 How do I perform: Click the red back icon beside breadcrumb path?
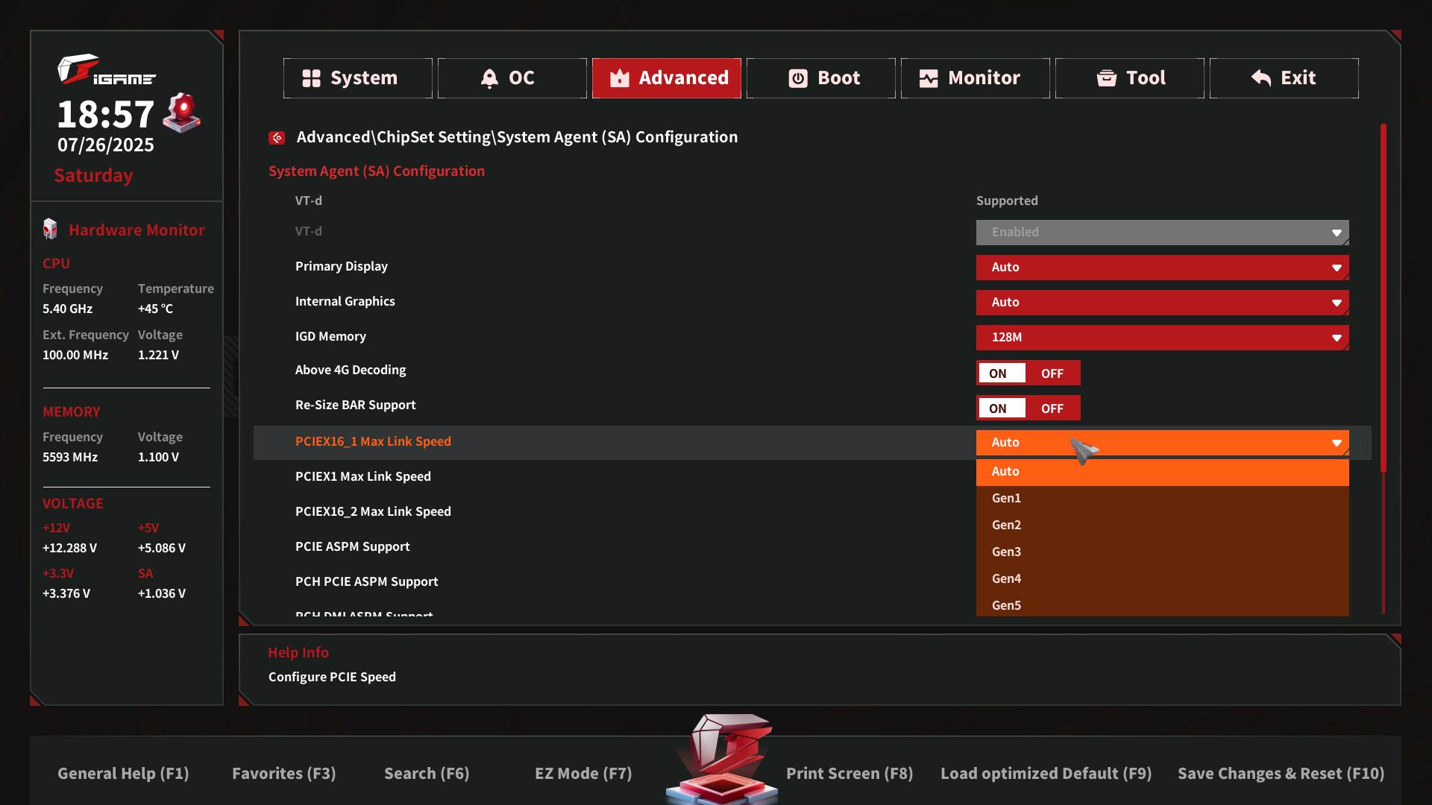[x=277, y=138]
